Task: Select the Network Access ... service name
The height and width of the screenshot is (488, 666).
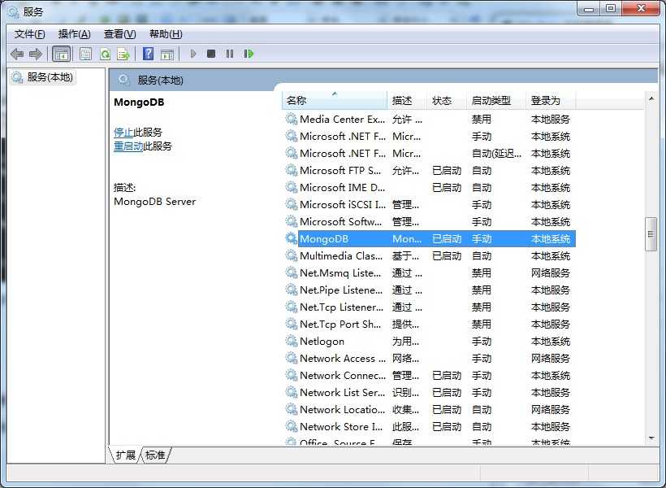Action: 343,358
